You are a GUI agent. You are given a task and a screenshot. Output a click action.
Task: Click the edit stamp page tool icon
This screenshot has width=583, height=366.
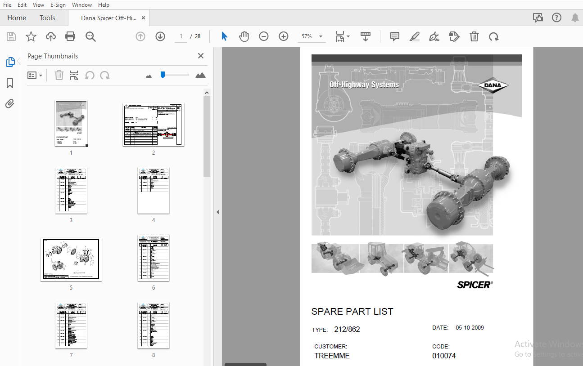454,36
